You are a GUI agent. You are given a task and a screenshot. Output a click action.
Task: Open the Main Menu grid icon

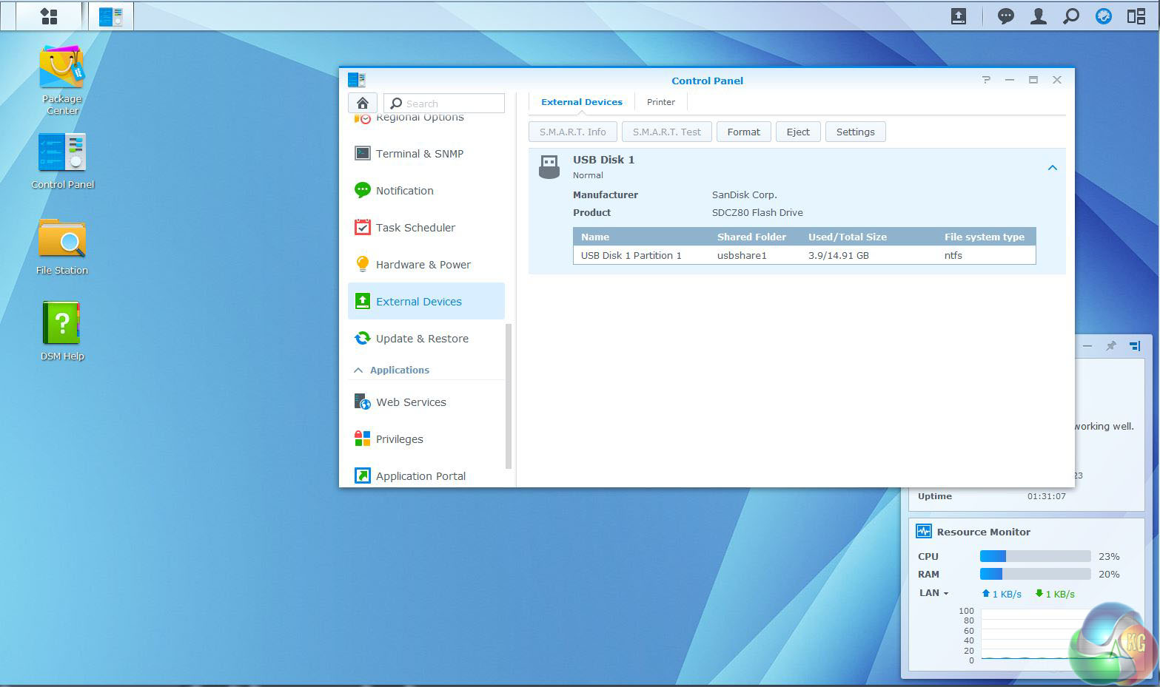tap(49, 16)
